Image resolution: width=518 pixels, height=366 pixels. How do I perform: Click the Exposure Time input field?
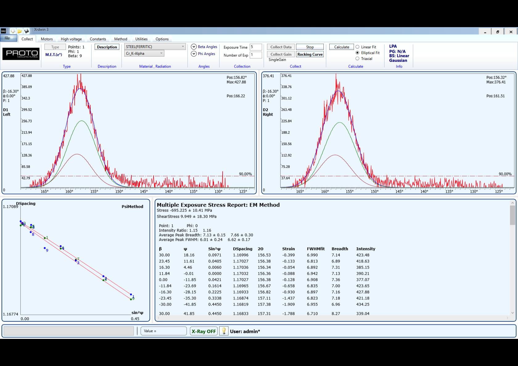pos(256,47)
